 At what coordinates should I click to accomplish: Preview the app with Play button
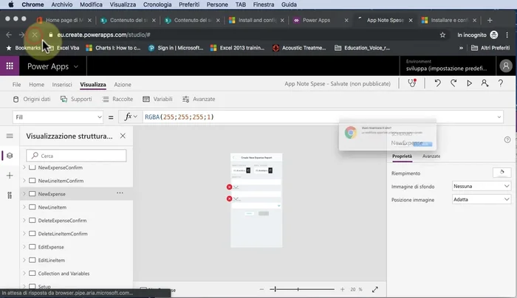pyautogui.click(x=469, y=84)
